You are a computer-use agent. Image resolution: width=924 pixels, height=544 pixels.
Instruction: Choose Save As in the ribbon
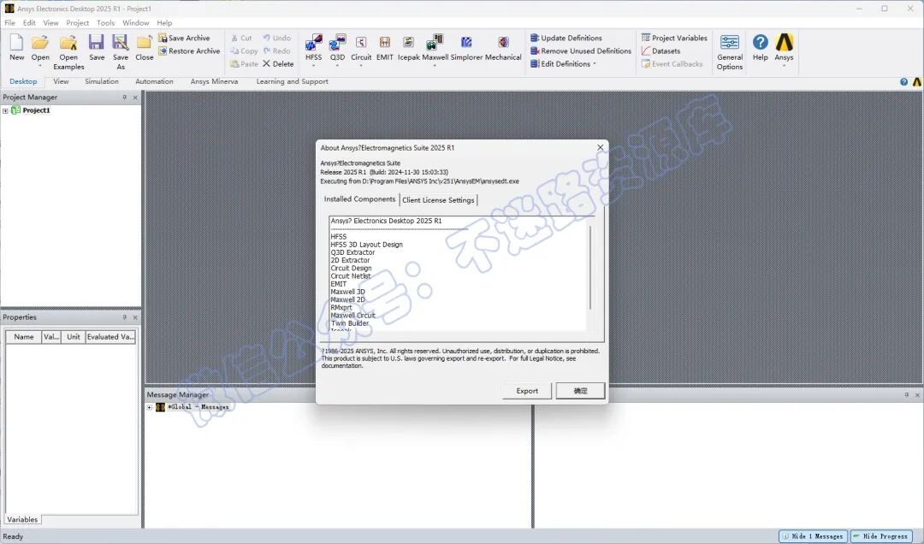pos(121,52)
